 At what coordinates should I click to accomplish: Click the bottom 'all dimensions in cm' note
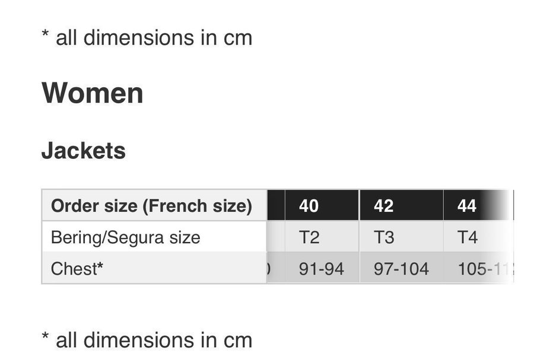pyautogui.click(x=147, y=340)
